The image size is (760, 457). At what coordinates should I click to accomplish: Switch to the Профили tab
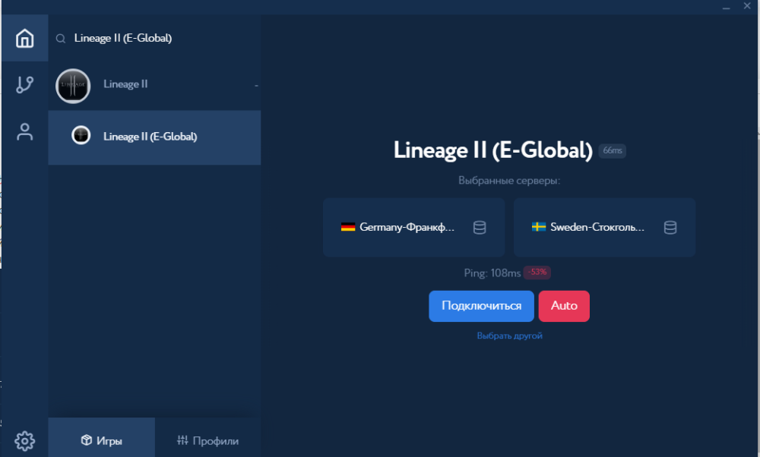pos(207,440)
